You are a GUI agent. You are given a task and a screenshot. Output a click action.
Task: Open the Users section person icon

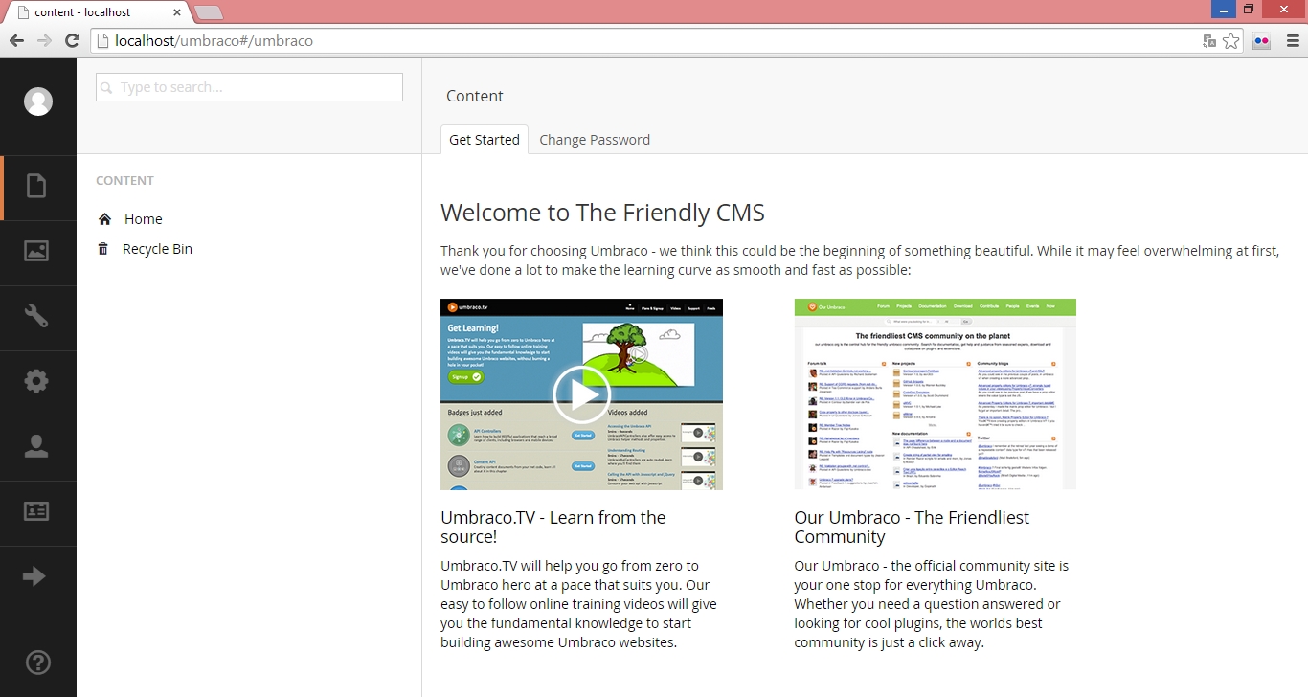click(x=36, y=446)
